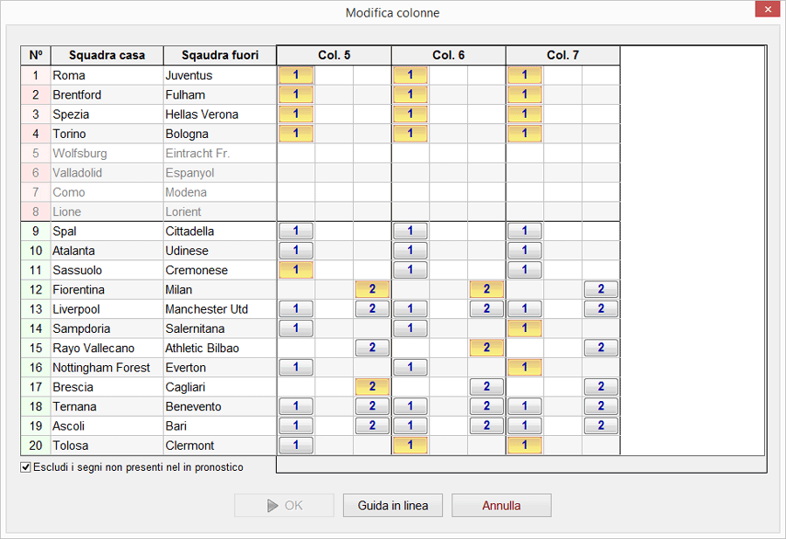
Task: Toggle sign 1 for Sassuolo in Col. 5
Action: coord(296,270)
